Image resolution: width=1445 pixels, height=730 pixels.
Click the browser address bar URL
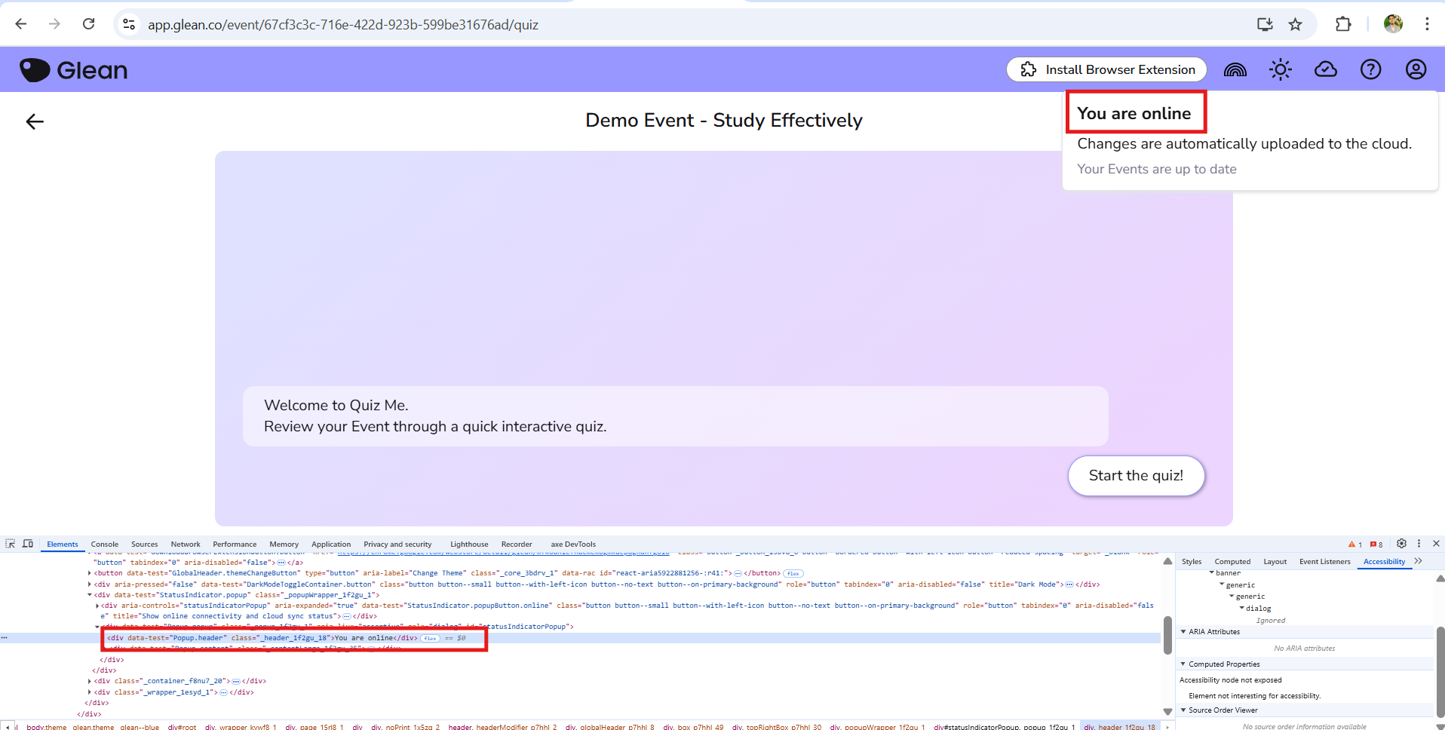pyautogui.click(x=343, y=25)
